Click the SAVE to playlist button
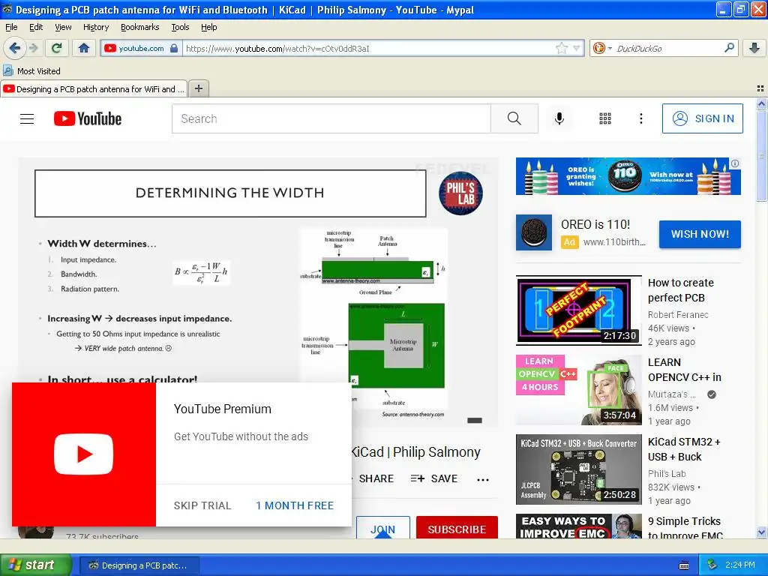Screen dimensions: 768x576 (x=434, y=478)
